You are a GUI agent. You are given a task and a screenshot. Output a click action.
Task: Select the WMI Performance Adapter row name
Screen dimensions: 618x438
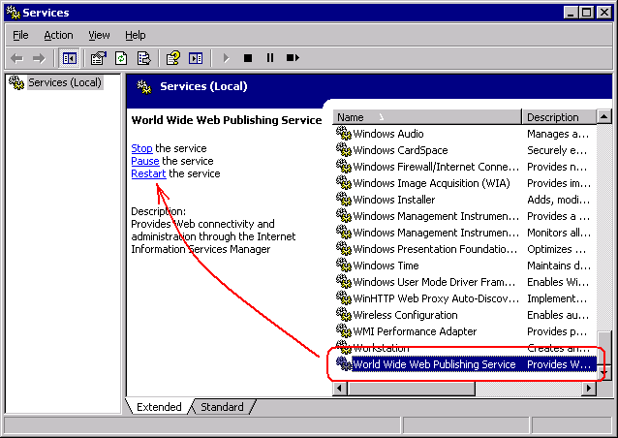pyautogui.click(x=415, y=331)
